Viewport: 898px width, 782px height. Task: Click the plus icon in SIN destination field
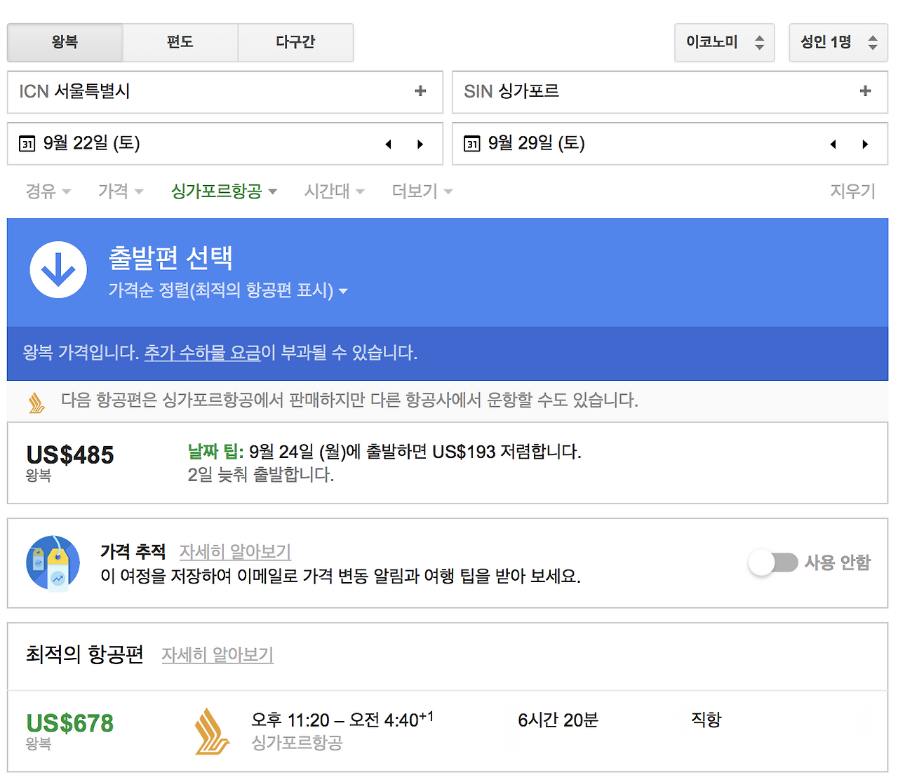pos(865,90)
